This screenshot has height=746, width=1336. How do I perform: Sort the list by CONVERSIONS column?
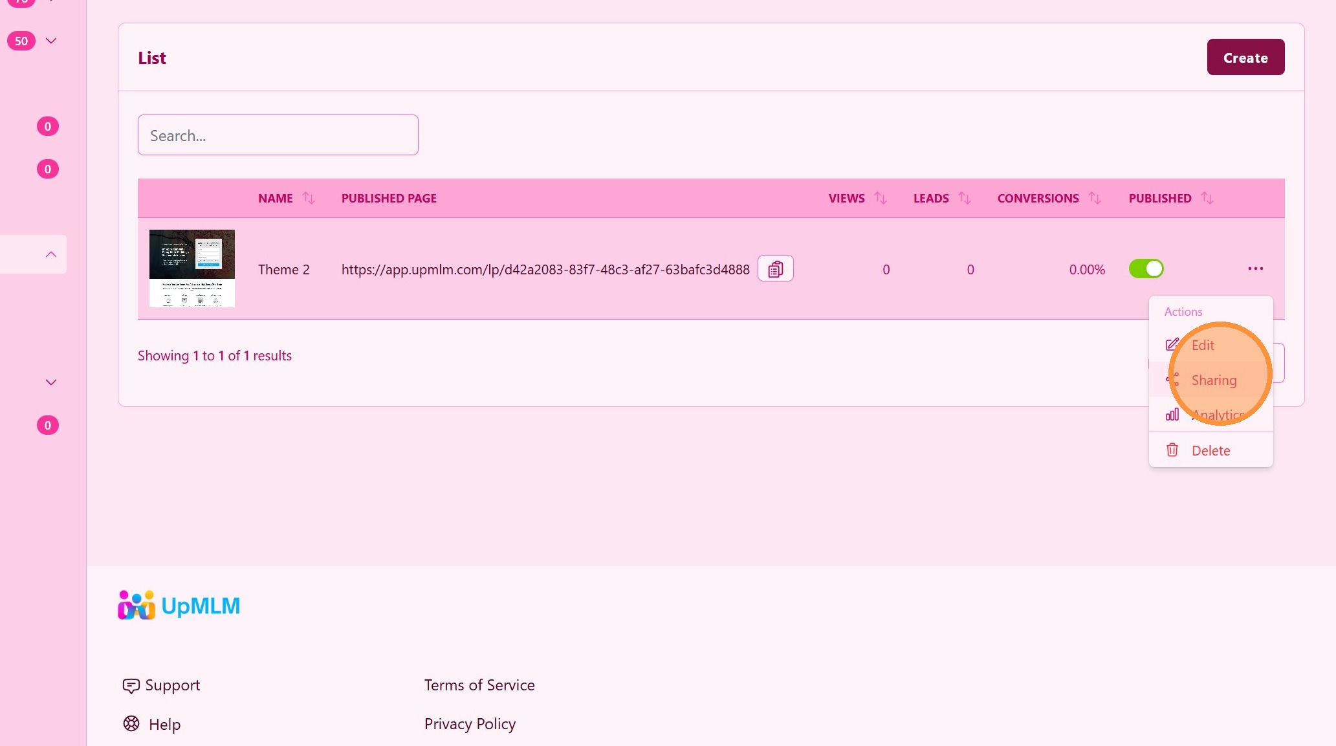click(1095, 198)
